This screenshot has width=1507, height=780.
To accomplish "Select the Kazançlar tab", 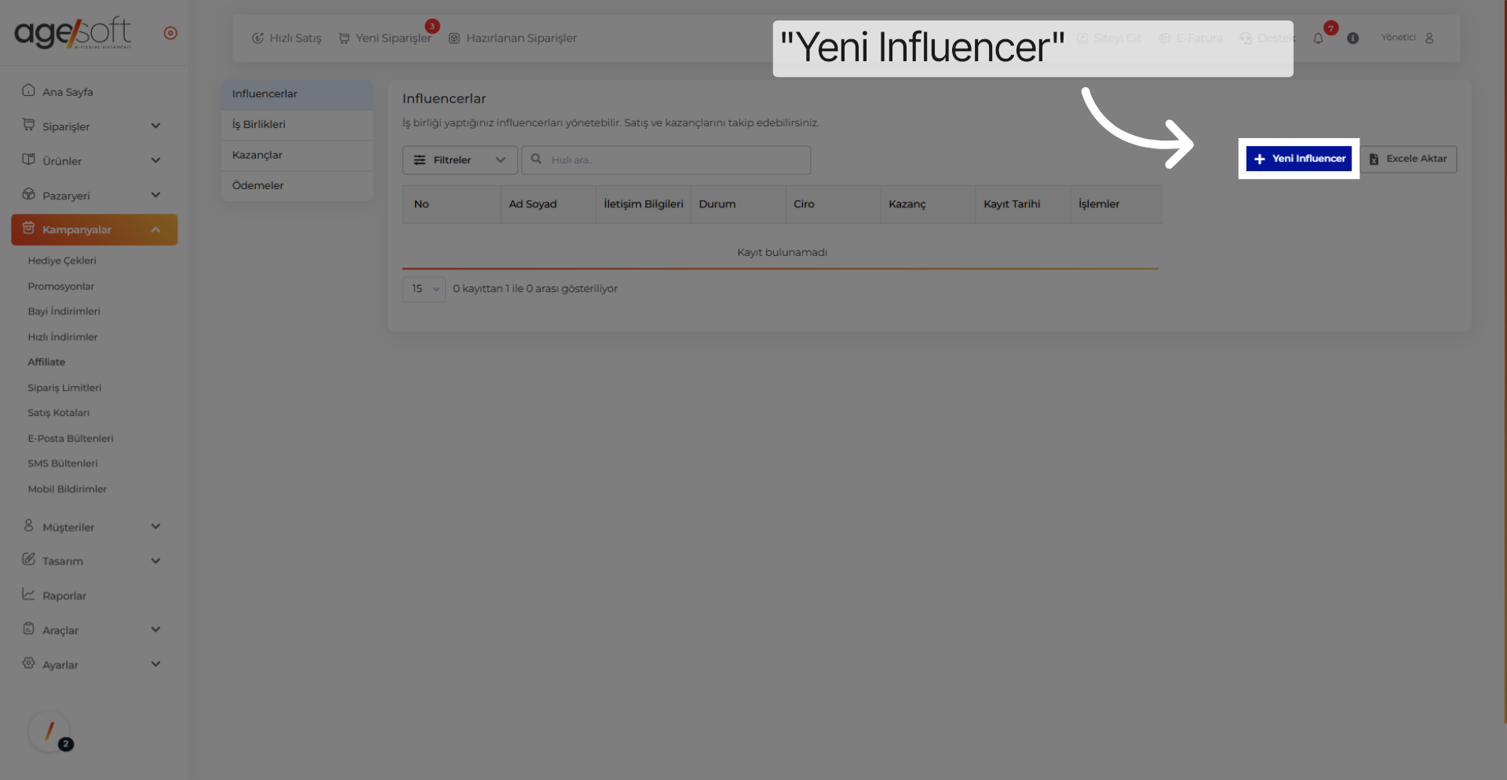I will pos(297,155).
